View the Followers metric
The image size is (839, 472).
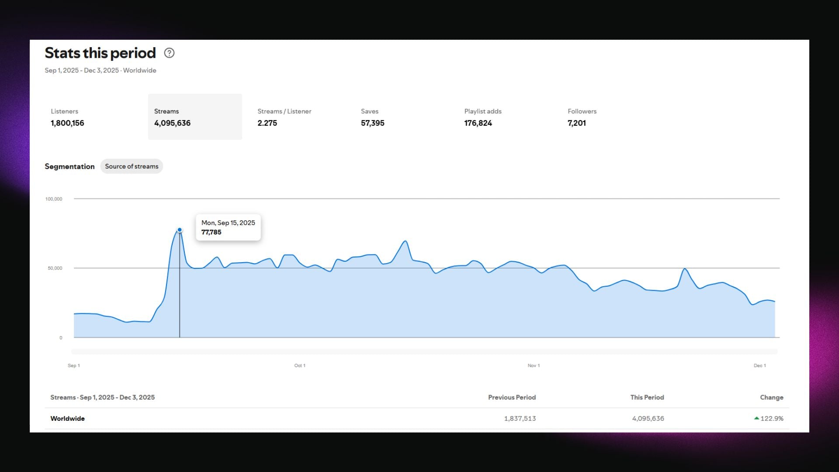(582, 117)
